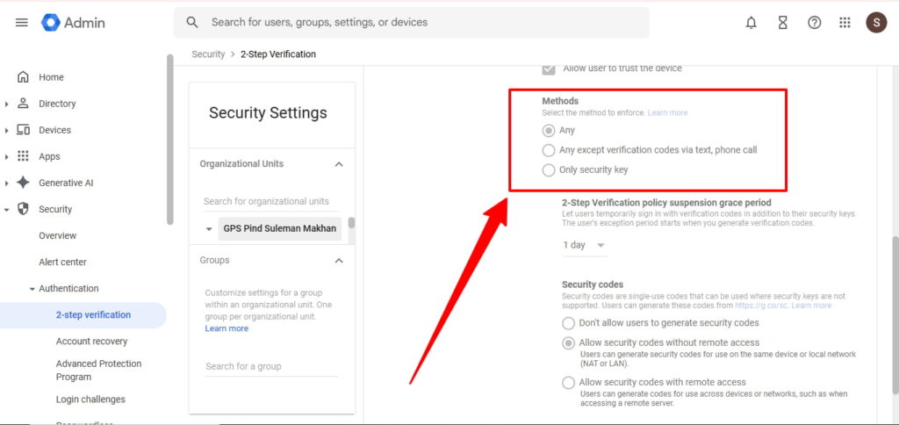The width and height of the screenshot is (899, 425).
Task: Click the Google Admin logo
Action: click(74, 23)
